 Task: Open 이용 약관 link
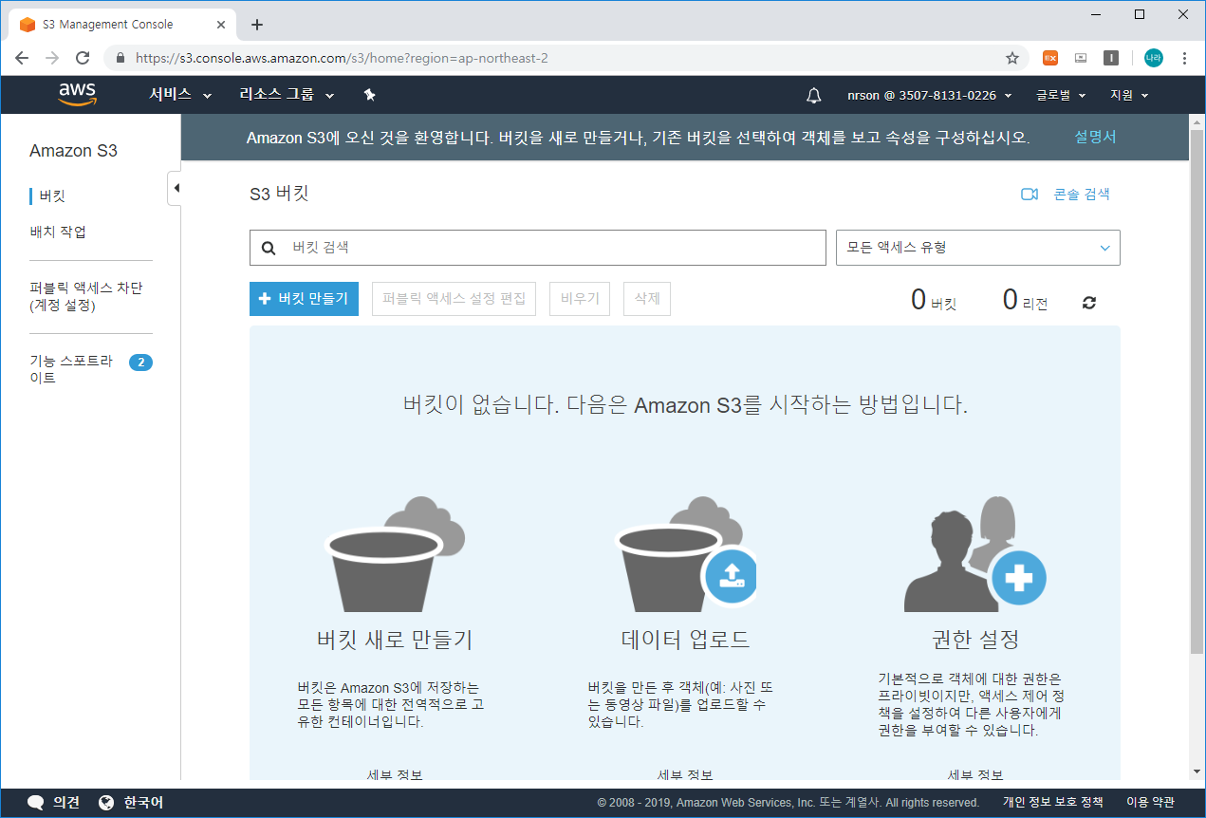pyautogui.click(x=1150, y=802)
